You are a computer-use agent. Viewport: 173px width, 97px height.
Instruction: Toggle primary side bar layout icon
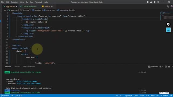click(x=148, y=2)
